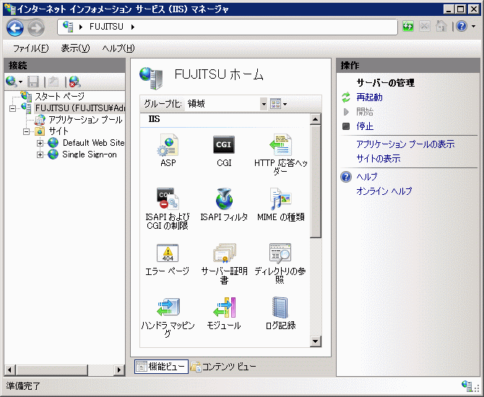Click 停止 action link
The height and width of the screenshot is (397, 484).
[365, 126]
